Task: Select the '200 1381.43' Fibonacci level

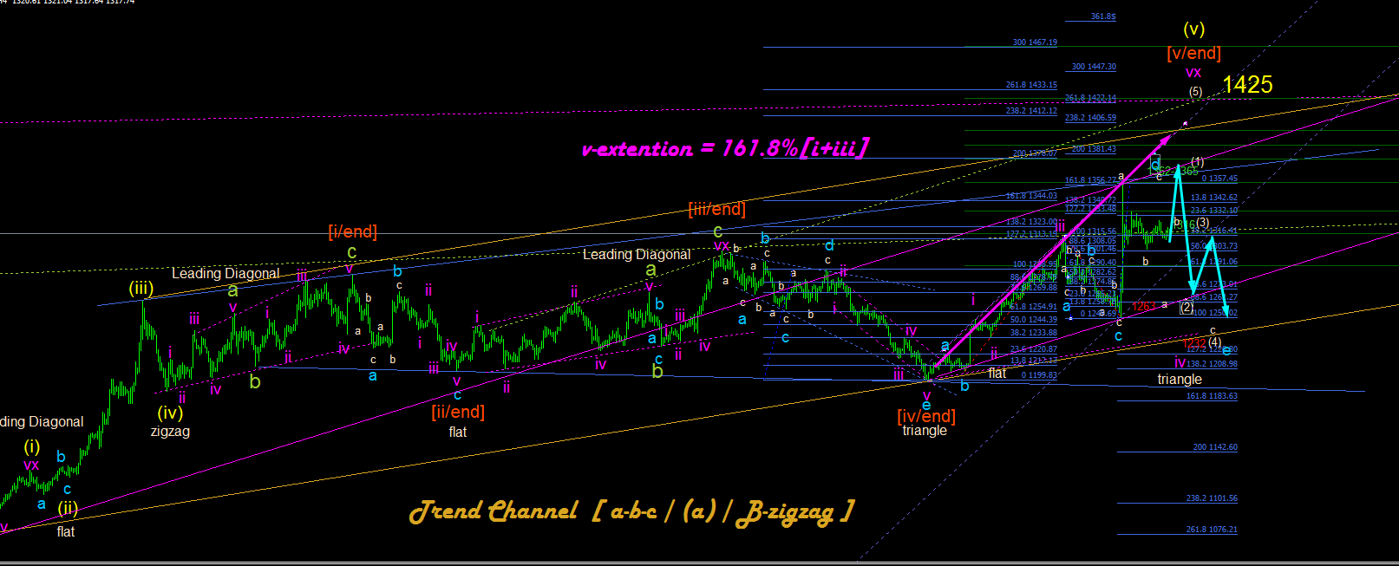Action: (x=1094, y=149)
